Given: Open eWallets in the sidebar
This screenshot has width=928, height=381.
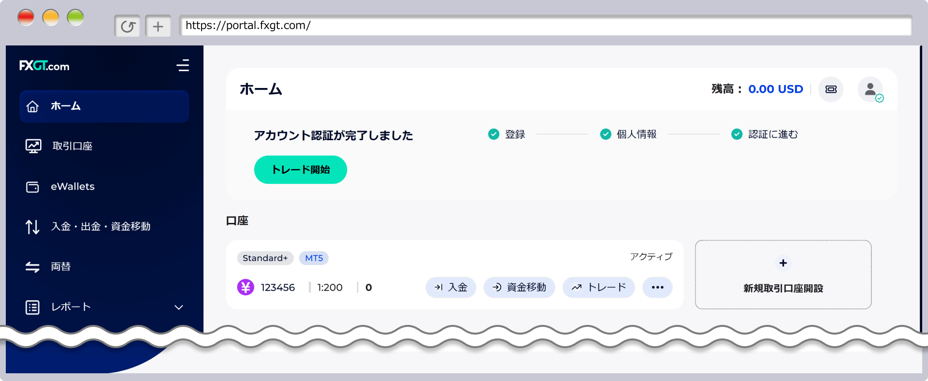Looking at the screenshot, I should (104, 187).
